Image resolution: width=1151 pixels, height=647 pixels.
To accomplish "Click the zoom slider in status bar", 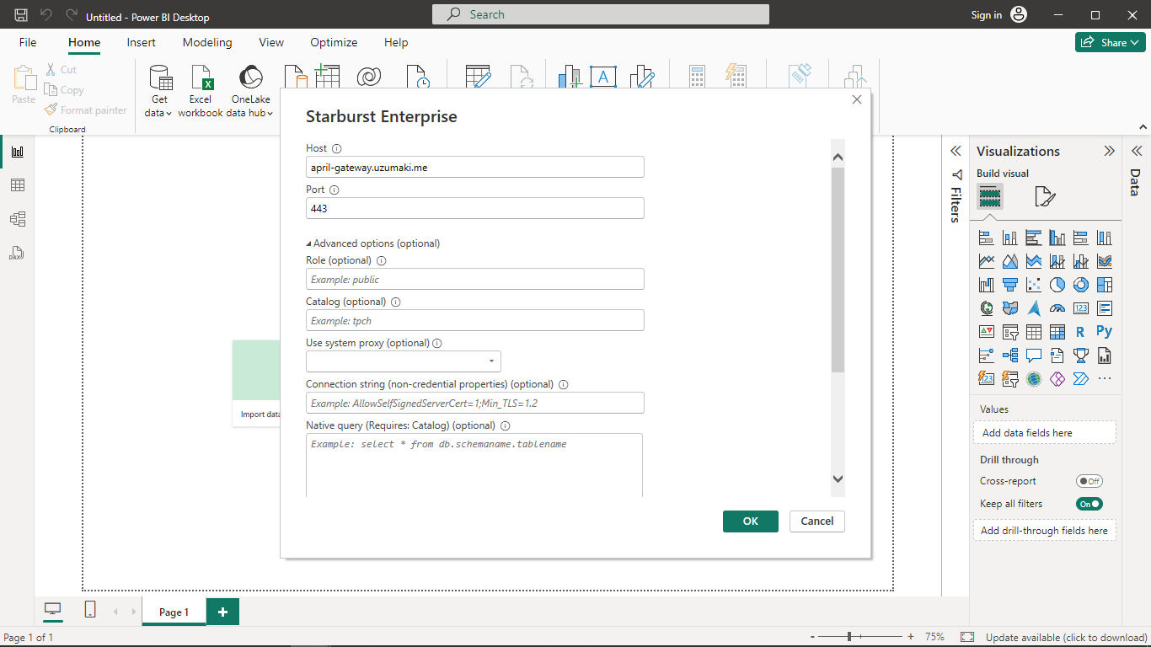I will pos(849,637).
